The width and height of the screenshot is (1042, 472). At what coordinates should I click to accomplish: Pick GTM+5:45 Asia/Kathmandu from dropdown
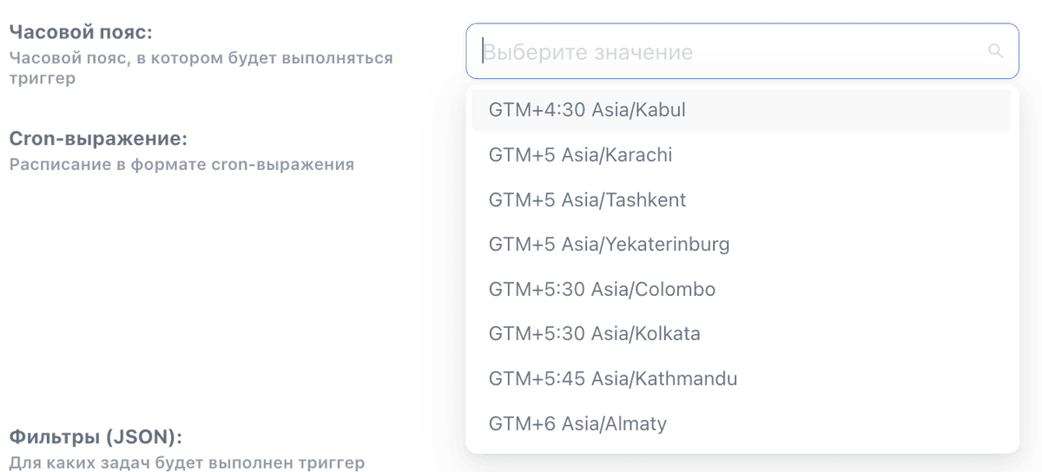(x=742, y=379)
